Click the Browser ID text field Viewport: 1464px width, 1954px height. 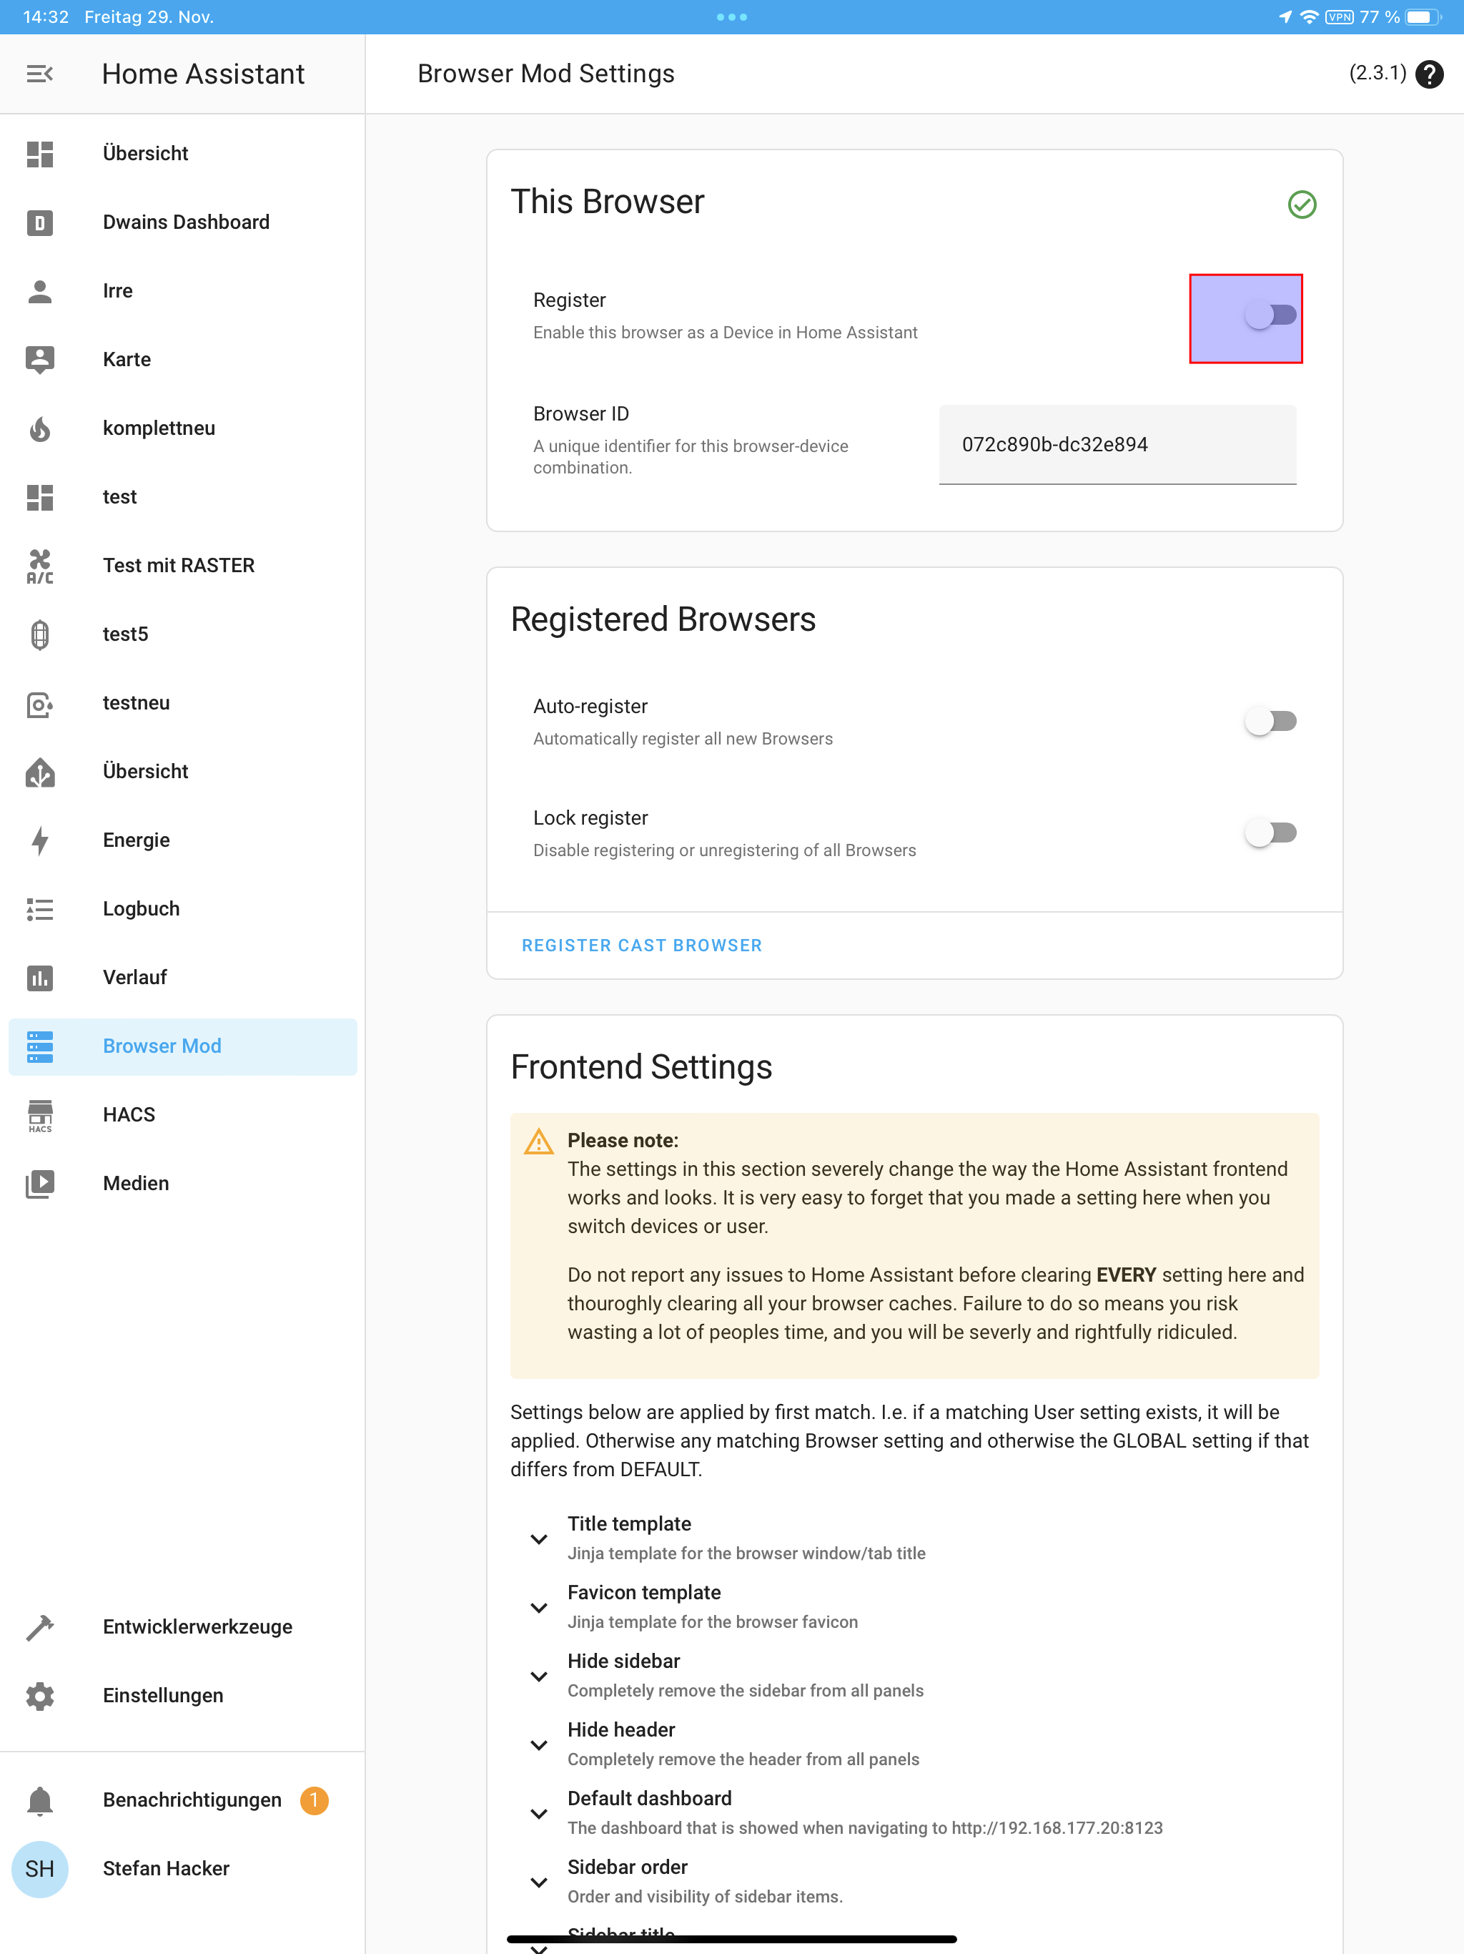click(x=1117, y=445)
